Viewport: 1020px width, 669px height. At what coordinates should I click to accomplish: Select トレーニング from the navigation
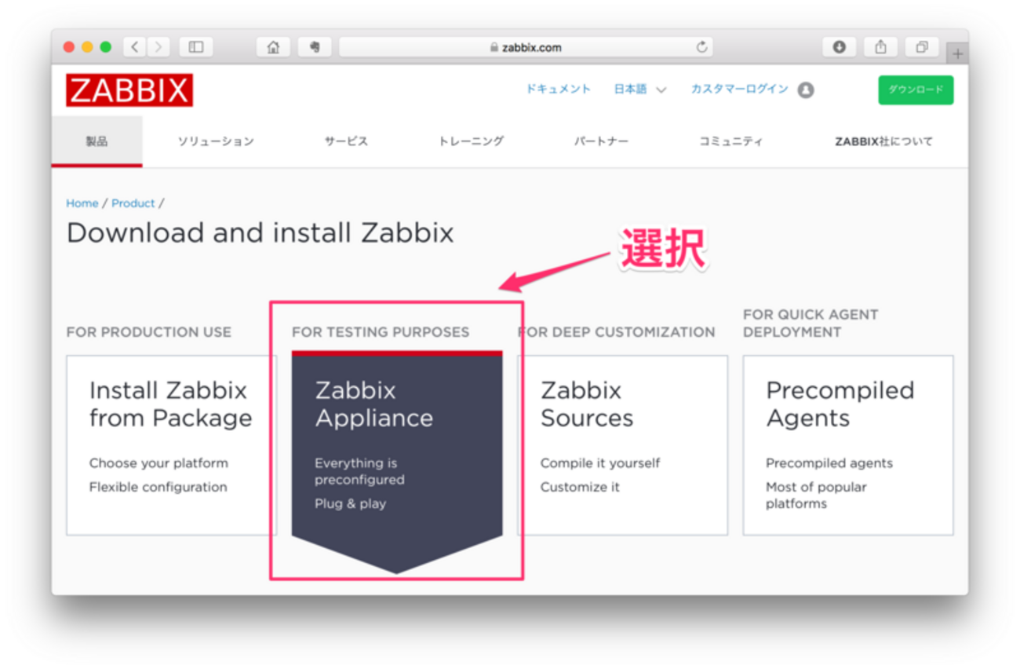(x=470, y=141)
